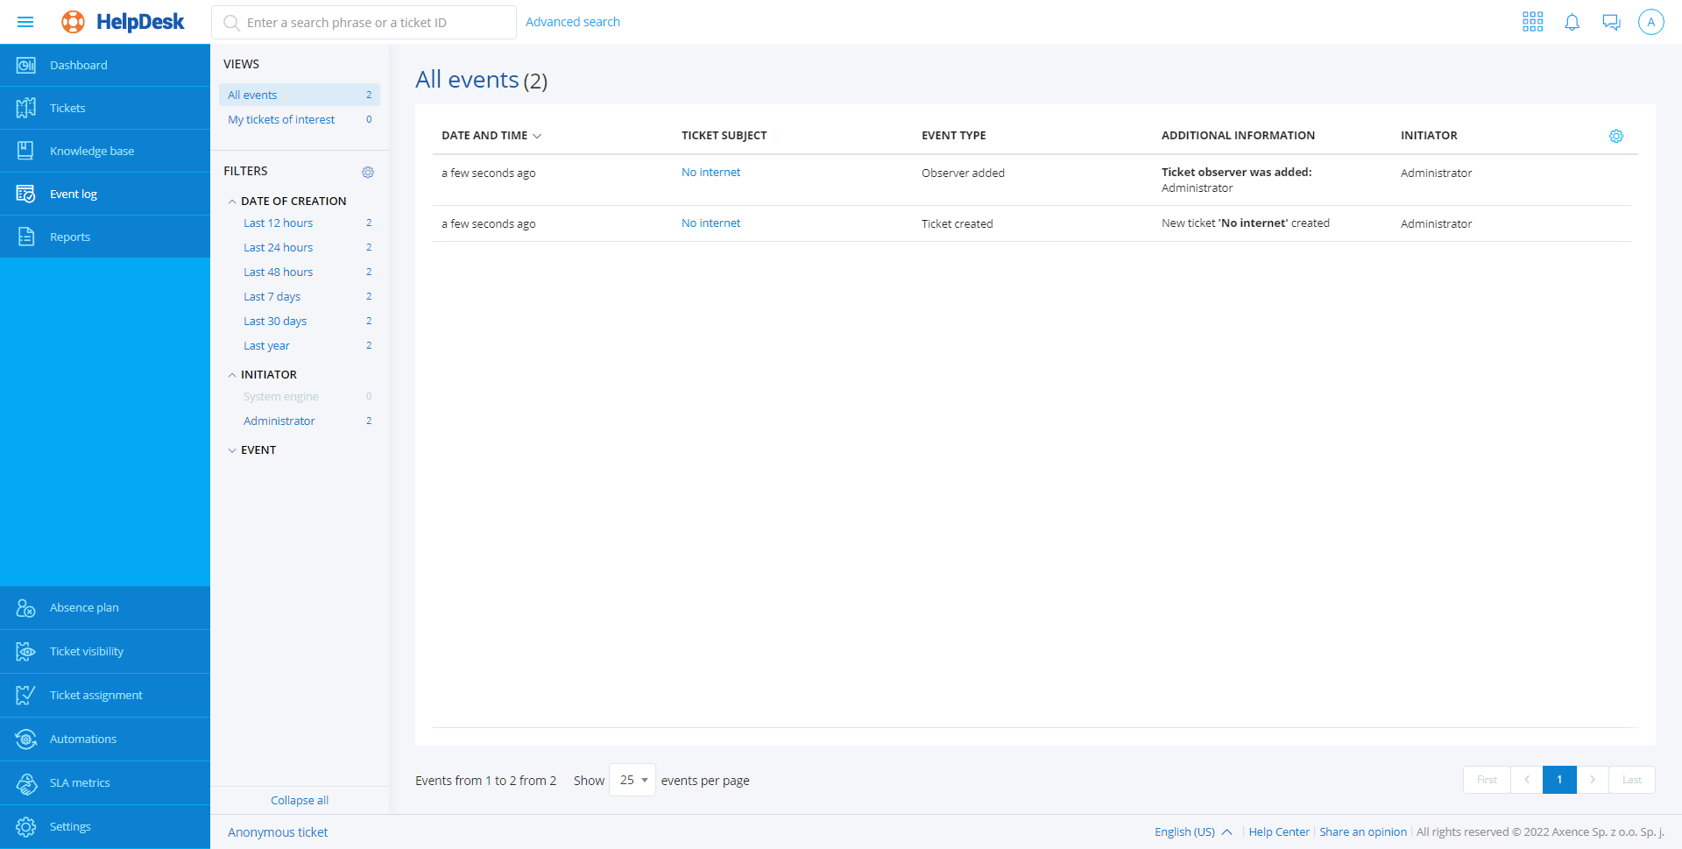The width and height of the screenshot is (1682, 849).
Task: Open the Knowledge base menu
Action: point(92,151)
